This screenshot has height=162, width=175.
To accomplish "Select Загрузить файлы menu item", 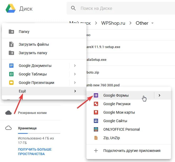I will click(44, 44).
